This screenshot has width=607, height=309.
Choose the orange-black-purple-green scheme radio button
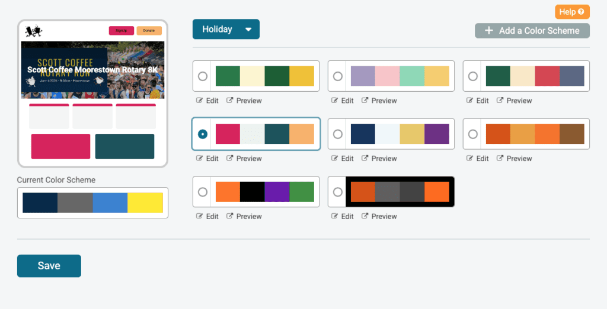pyautogui.click(x=203, y=192)
